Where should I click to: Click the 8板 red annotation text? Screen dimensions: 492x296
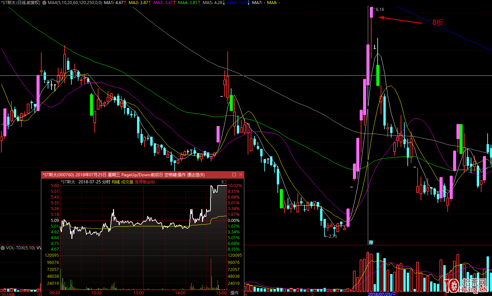click(x=438, y=23)
